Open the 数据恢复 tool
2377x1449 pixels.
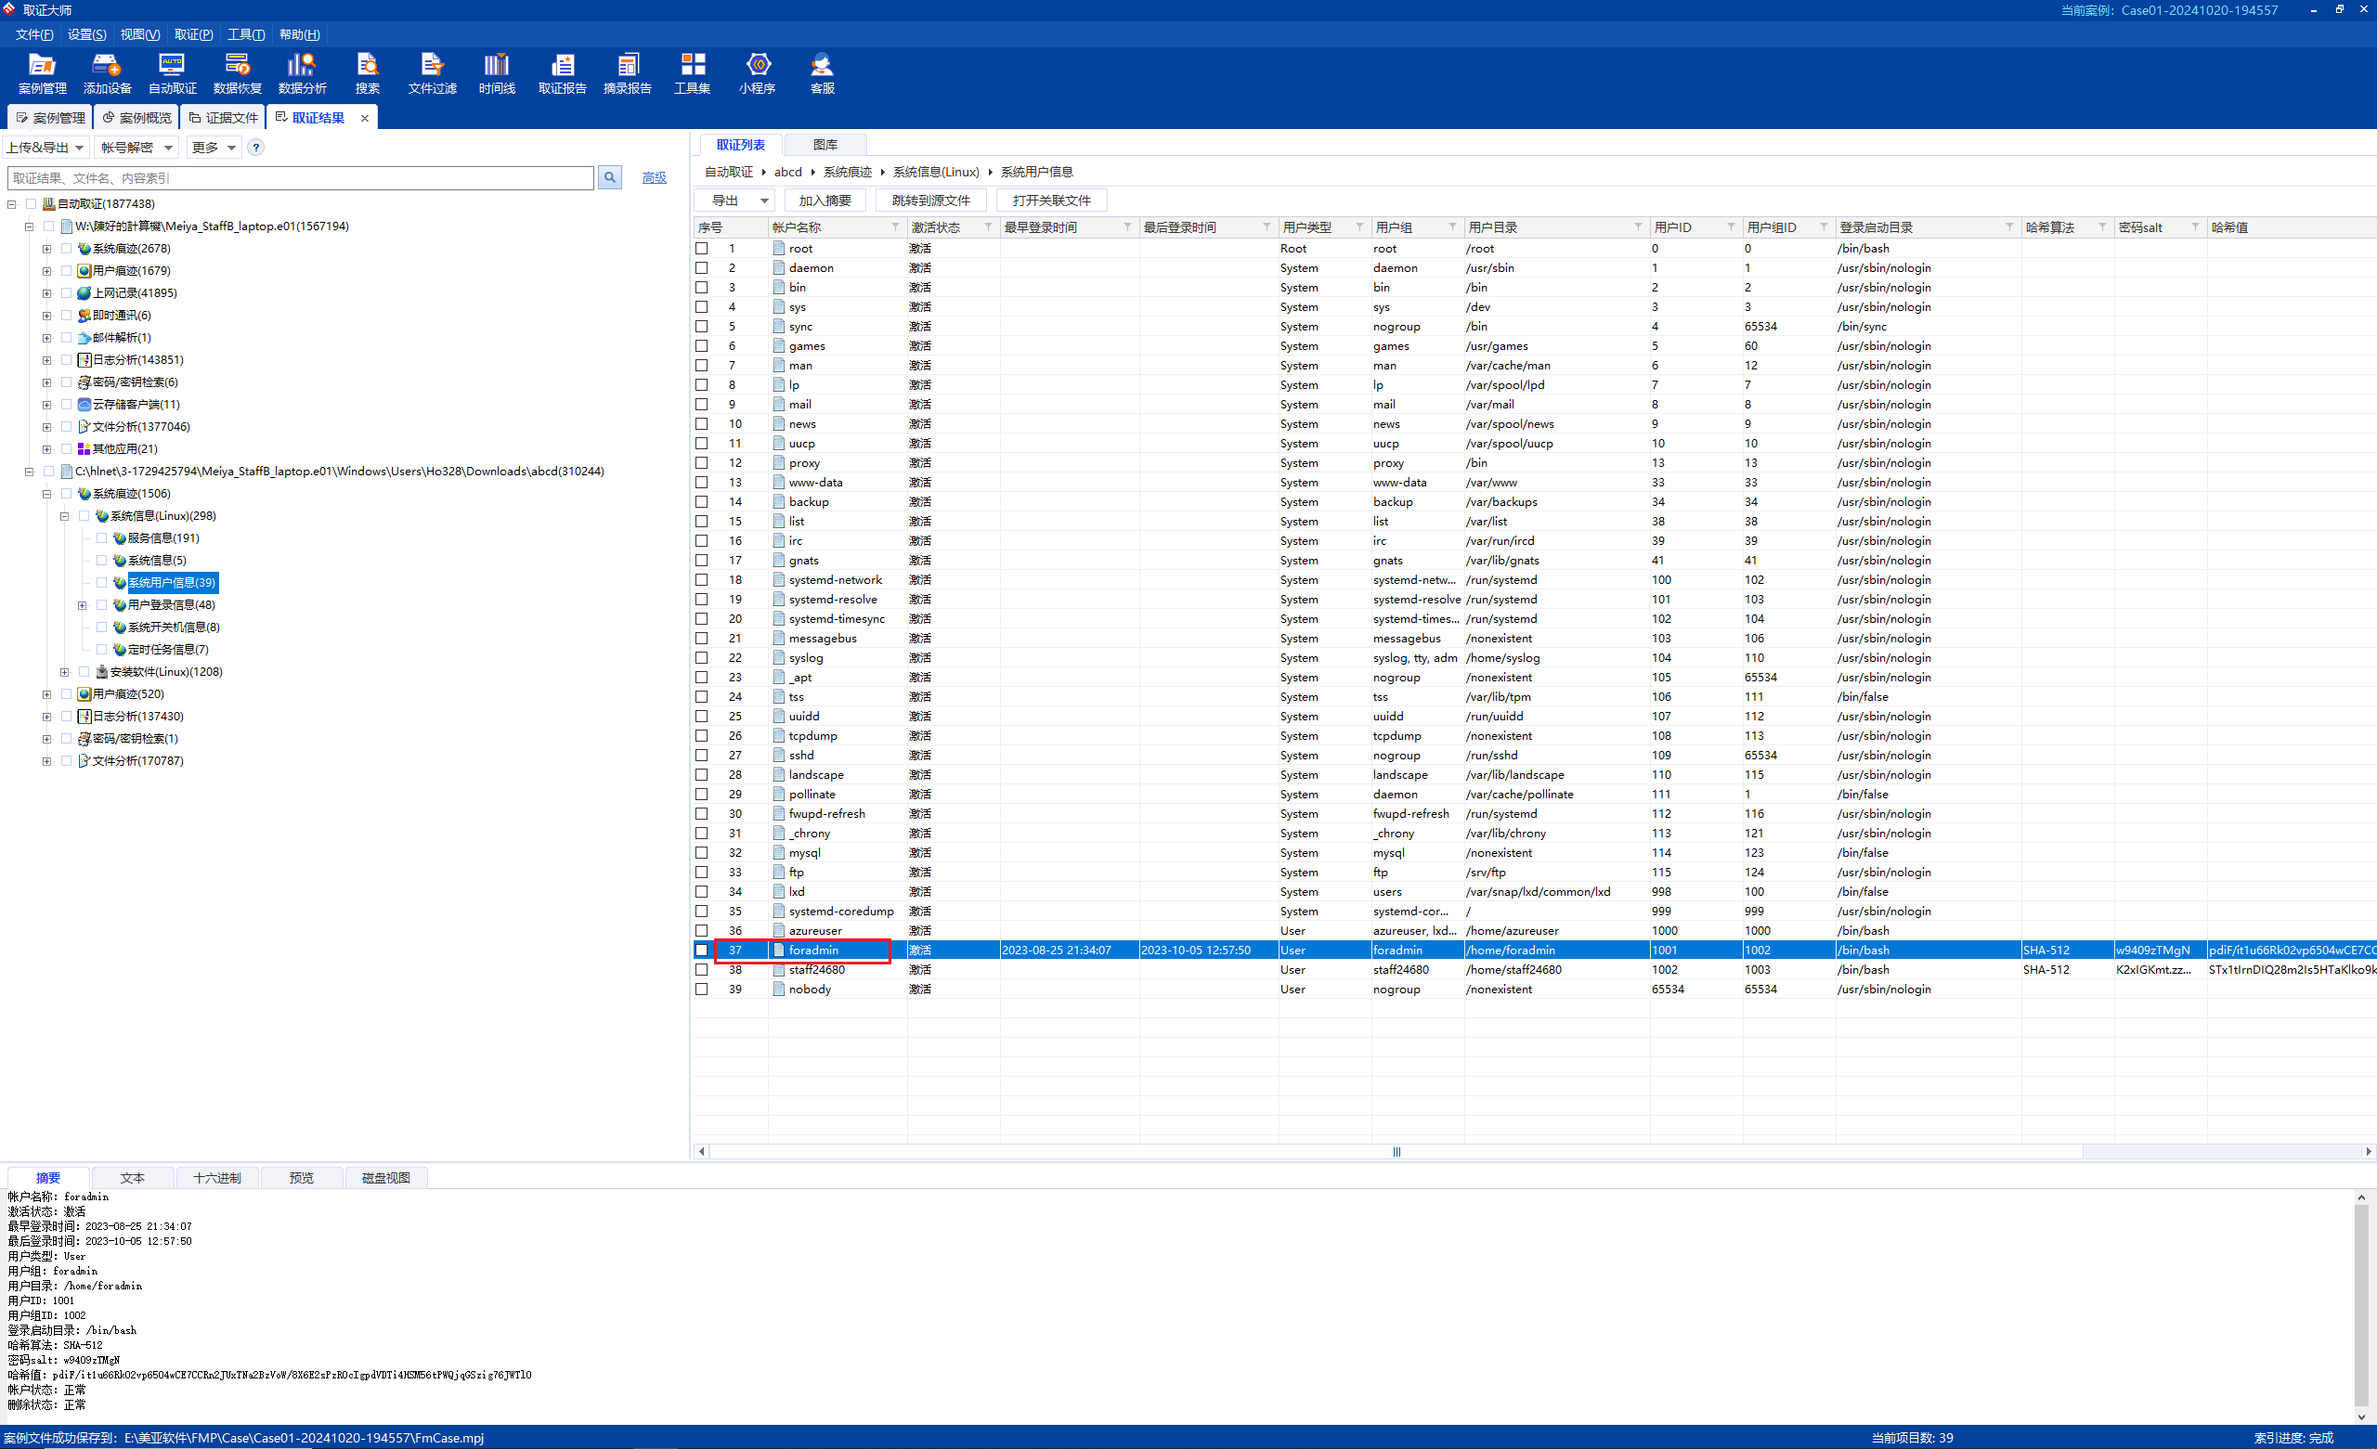coord(238,74)
